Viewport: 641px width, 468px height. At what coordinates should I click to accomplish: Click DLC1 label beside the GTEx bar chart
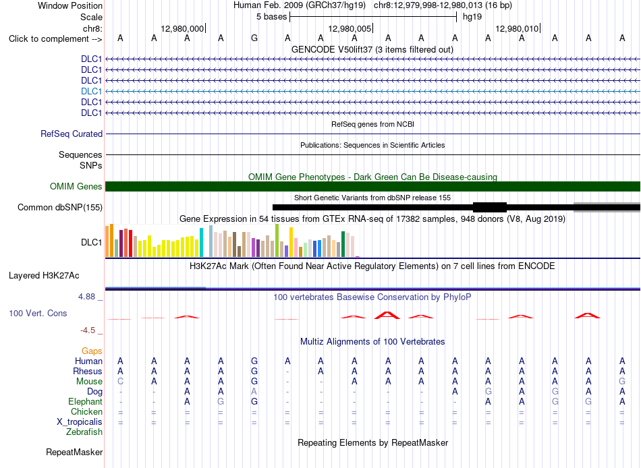coord(91,242)
